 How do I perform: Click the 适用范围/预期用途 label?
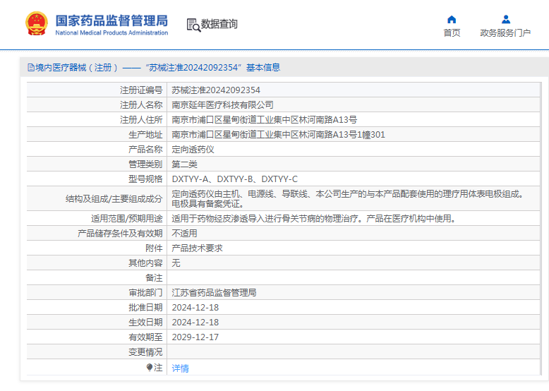tap(127, 219)
